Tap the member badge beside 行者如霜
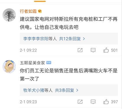Image resolution: width=122 pixels, height=109 pixels. point(40,11)
